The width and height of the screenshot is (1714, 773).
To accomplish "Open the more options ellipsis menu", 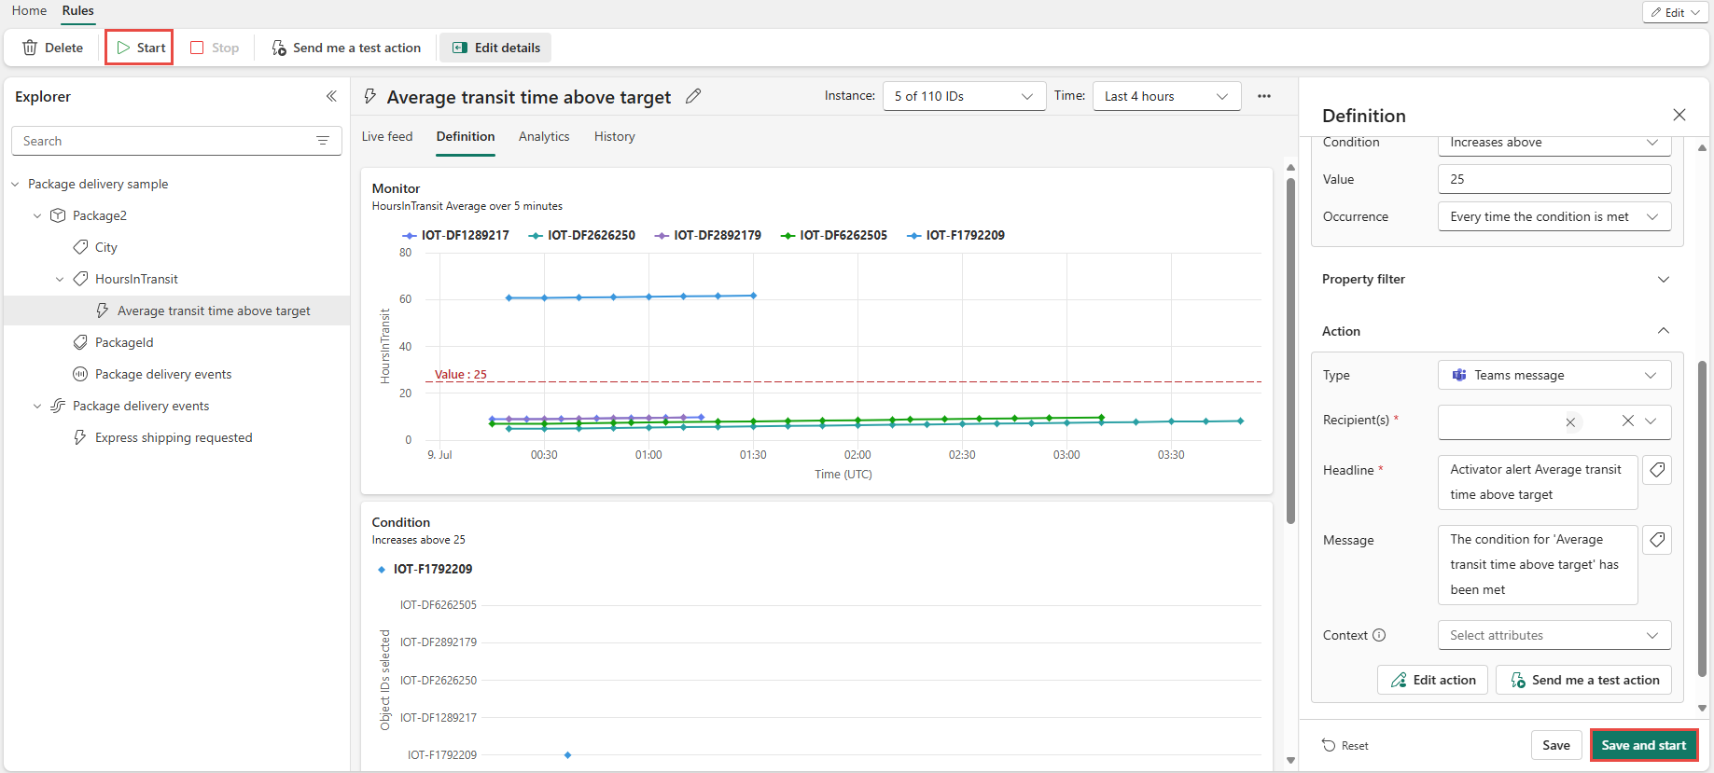I will click(x=1264, y=96).
